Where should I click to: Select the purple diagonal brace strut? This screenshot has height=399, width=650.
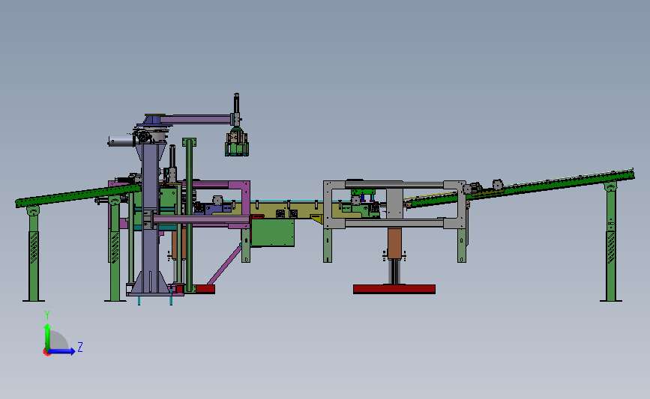click(224, 265)
